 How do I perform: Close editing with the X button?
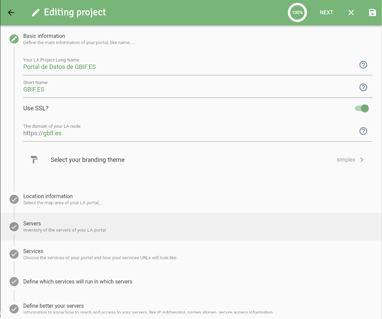tap(351, 12)
